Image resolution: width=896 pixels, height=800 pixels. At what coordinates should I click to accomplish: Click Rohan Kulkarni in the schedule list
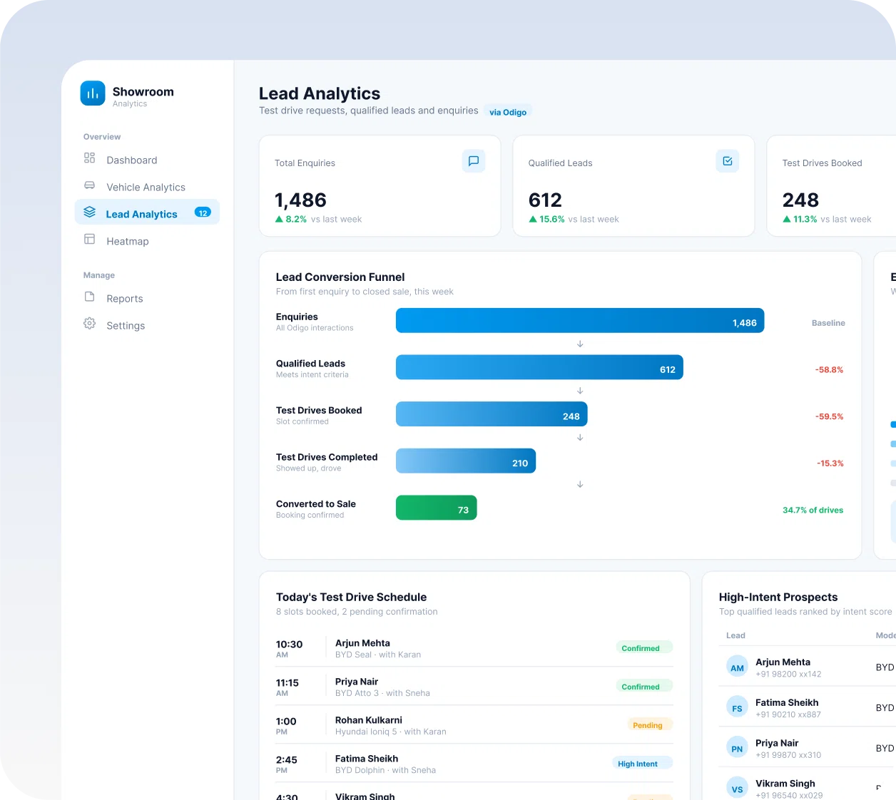[369, 720]
